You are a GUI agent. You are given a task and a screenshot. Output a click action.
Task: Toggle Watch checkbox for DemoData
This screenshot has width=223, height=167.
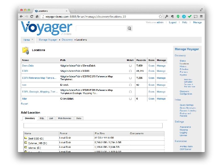click(130, 66)
